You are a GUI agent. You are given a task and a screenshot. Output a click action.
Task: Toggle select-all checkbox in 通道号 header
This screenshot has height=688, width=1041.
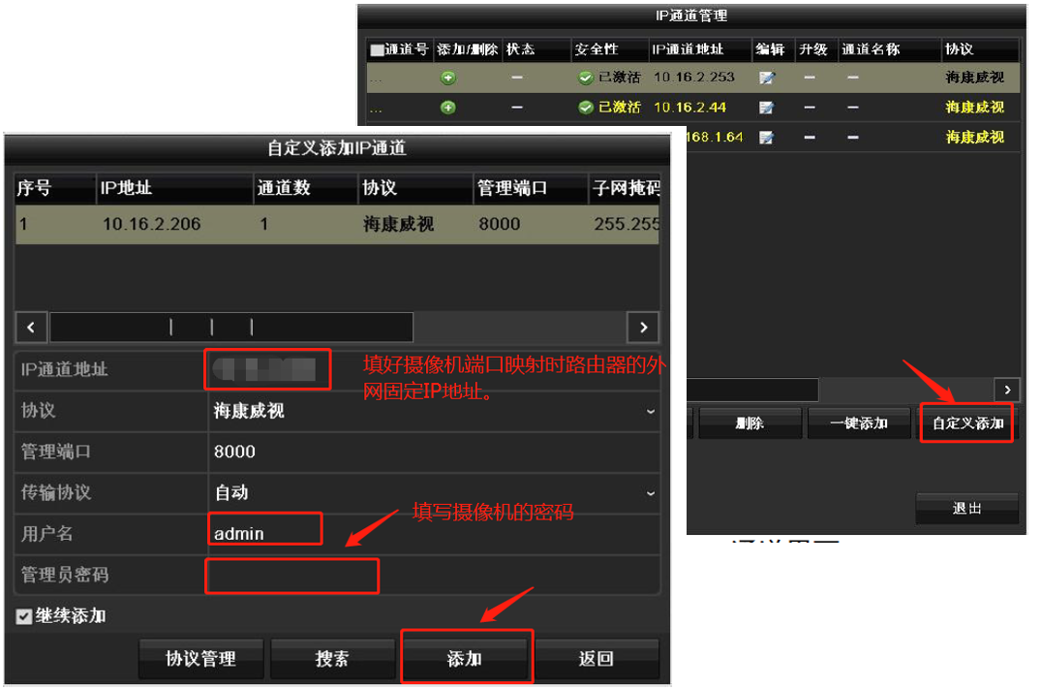[x=377, y=49]
